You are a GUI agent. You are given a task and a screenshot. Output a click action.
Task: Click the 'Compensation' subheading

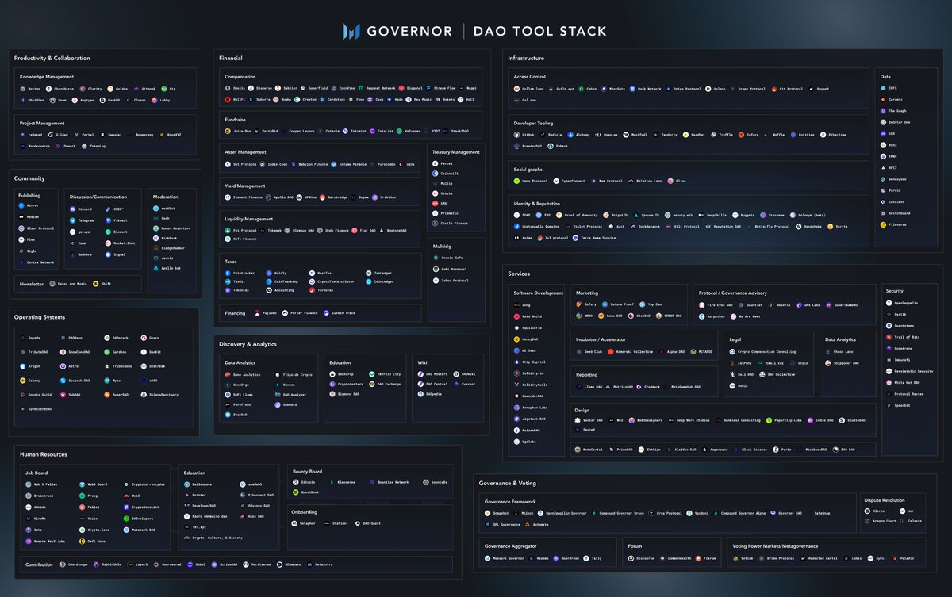click(x=240, y=77)
